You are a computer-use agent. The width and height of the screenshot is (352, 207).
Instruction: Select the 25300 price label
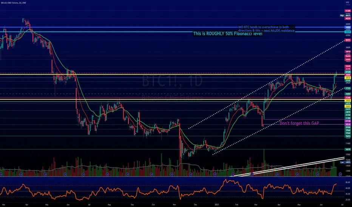pyautogui.click(x=348, y=97)
